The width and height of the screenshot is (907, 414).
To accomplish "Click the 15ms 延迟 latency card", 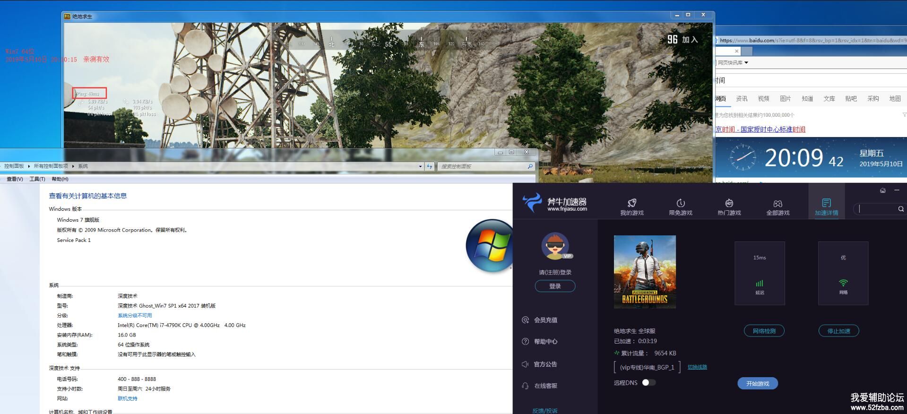I will [x=760, y=273].
